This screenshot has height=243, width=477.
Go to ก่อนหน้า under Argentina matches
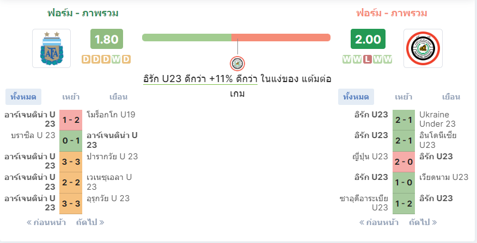46,222
